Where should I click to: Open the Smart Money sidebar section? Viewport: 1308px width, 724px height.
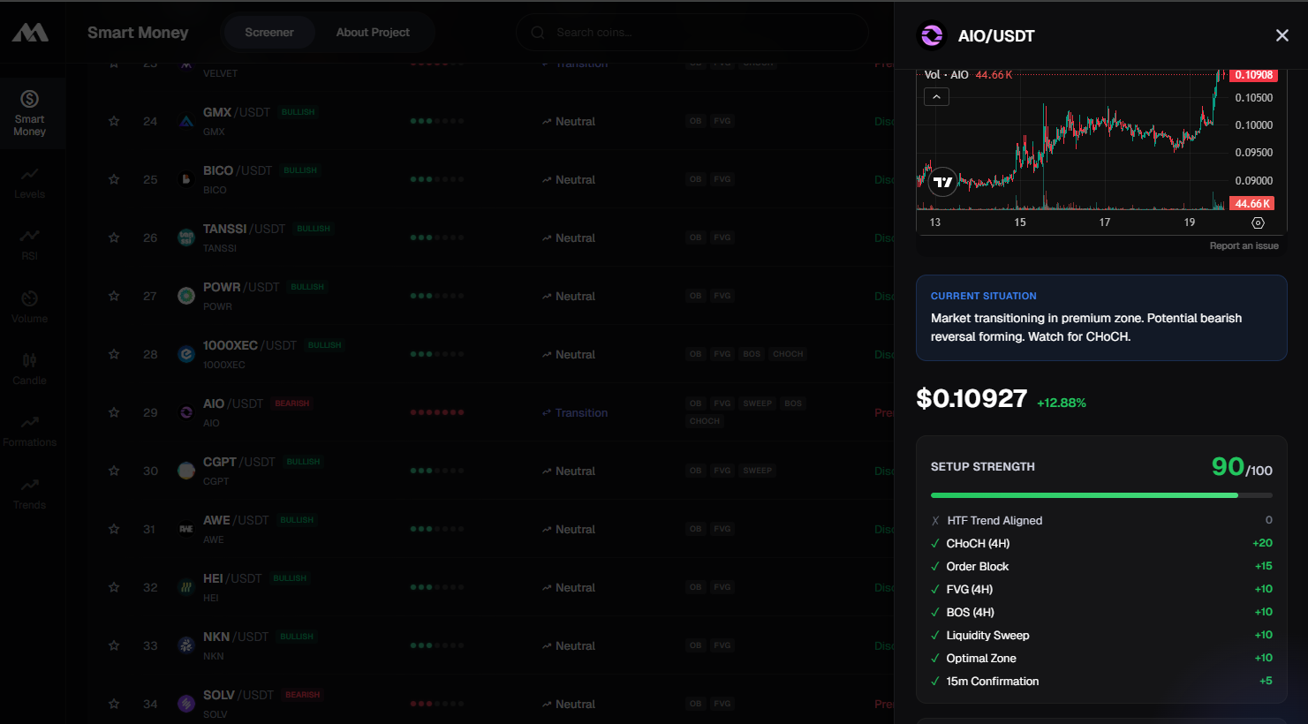pyautogui.click(x=29, y=113)
